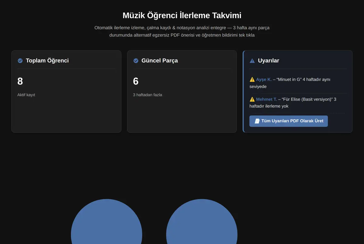Image resolution: width=364 pixels, height=244 pixels.
Task: Select the Güncel Parça card heading
Action: (160, 61)
